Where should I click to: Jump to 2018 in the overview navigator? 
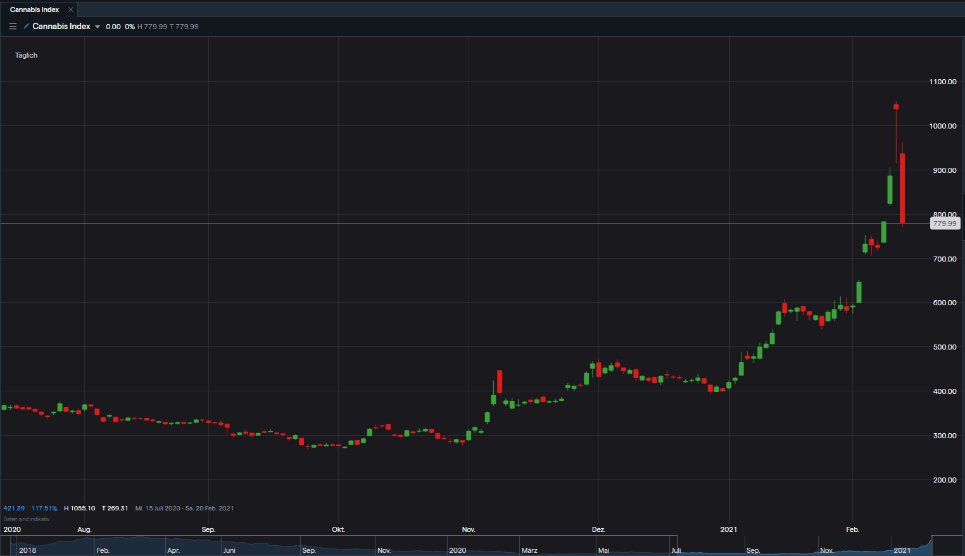point(27,550)
